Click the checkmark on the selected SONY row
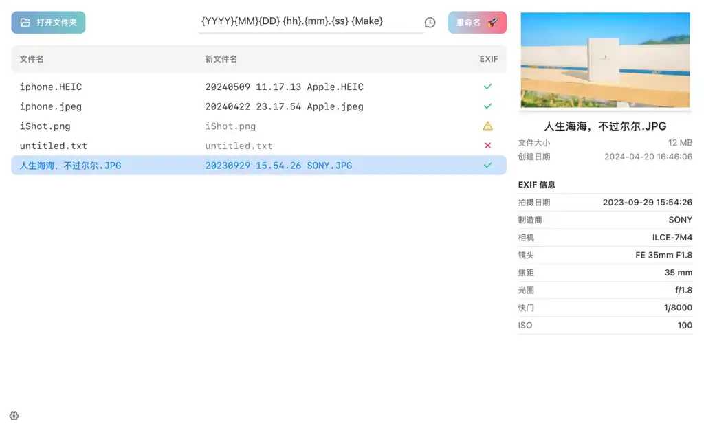This screenshot has width=704, height=430. (487, 166)
